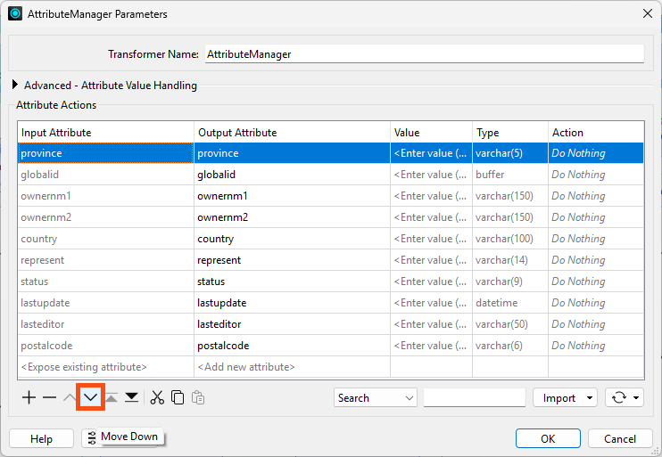Click the minus icon to remove attribute

(49, 397)
